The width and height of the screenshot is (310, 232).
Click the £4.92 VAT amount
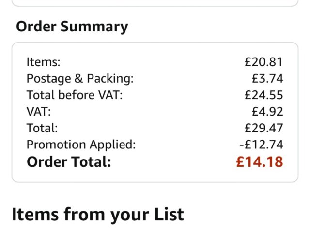pos(267,111)
